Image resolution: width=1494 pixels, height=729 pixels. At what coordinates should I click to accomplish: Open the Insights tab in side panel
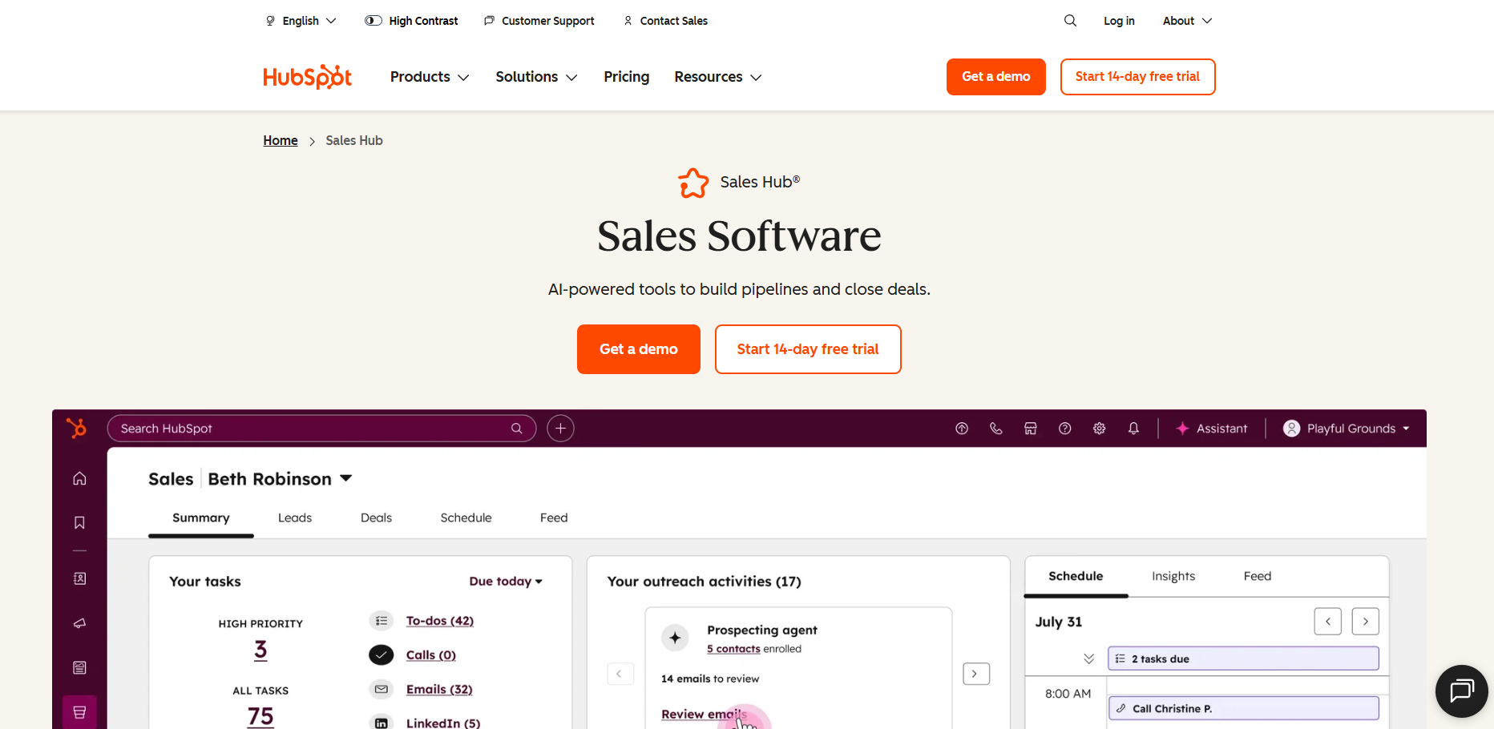pos(1173,576)
